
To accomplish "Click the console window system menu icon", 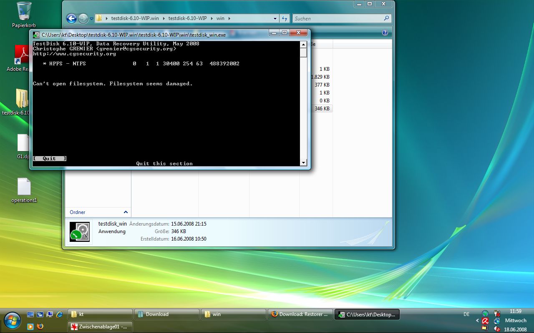I will tap(36, 35).
